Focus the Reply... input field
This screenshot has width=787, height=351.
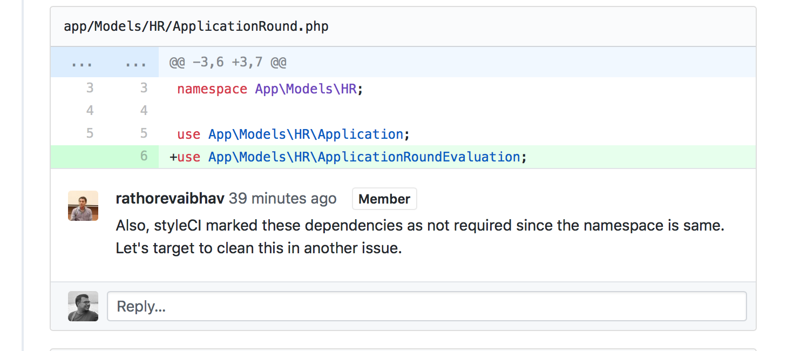427,306
